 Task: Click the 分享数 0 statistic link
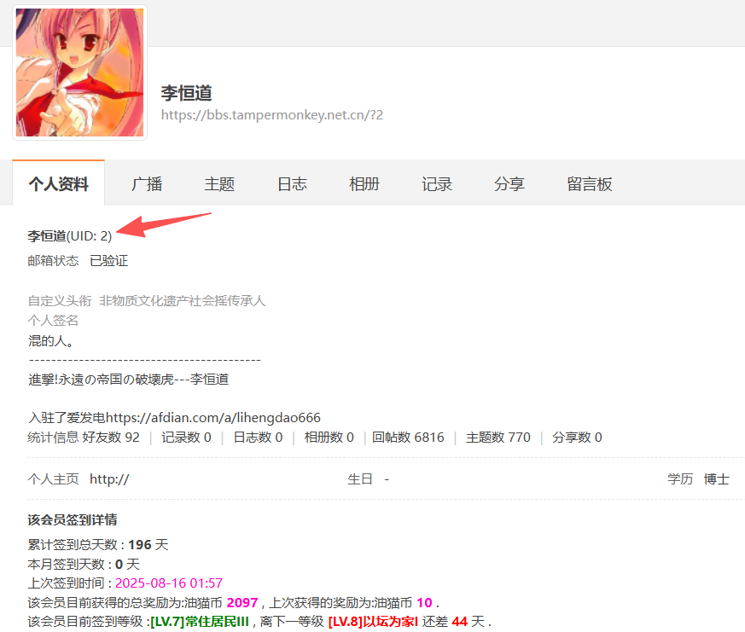pos(577,438)
